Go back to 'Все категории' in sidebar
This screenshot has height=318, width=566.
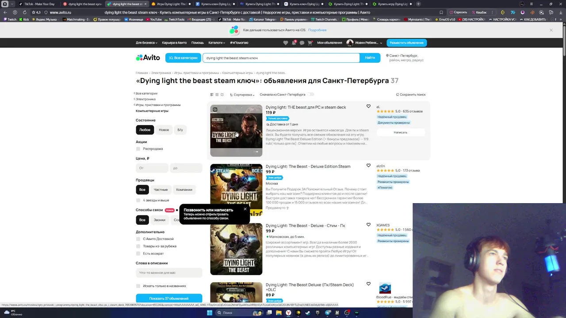(x=145, y=93)
